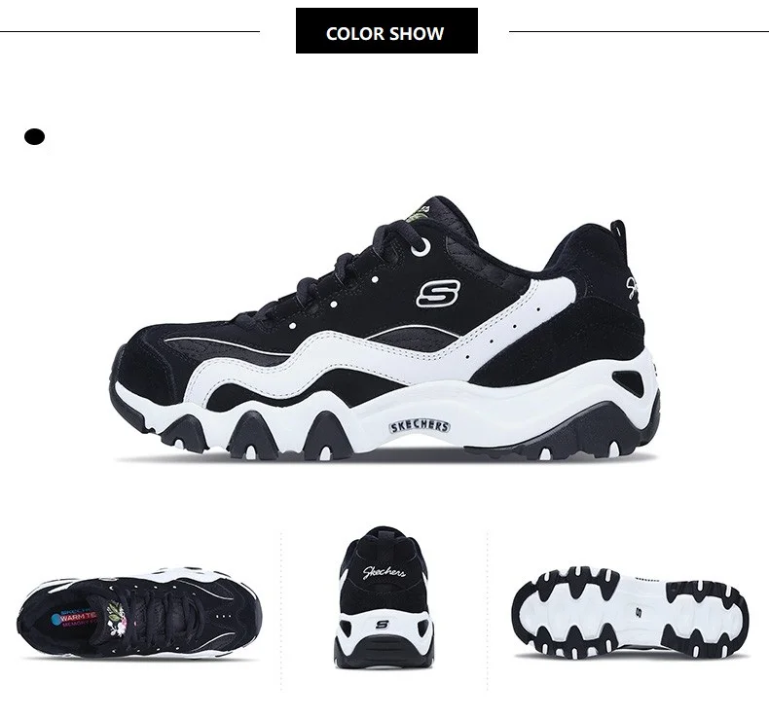Click the Warm Tech insole label

pos(74,618)
